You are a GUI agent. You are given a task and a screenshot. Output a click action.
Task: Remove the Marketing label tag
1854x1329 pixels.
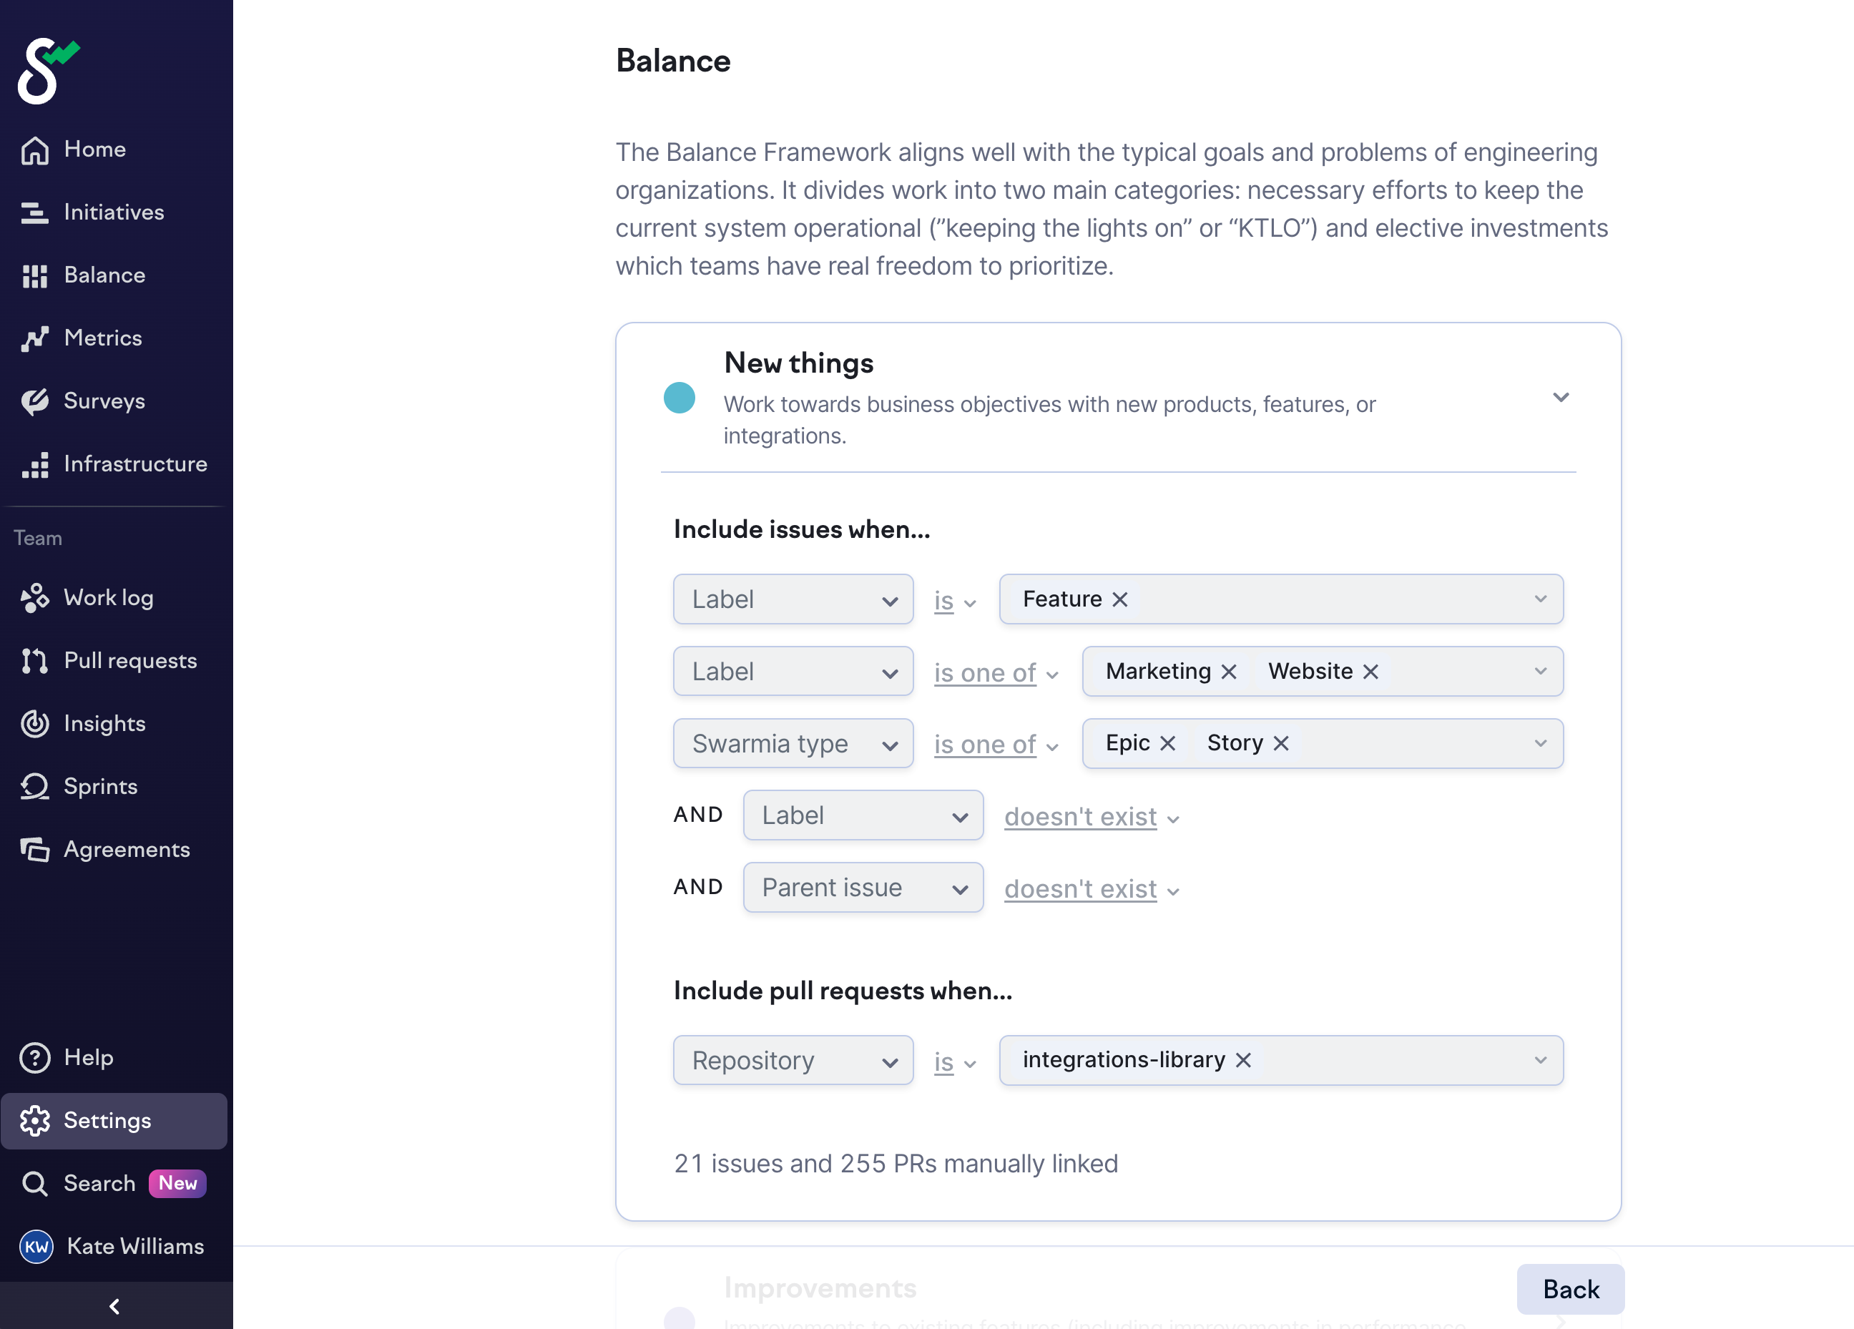[x=1229, y=671]
